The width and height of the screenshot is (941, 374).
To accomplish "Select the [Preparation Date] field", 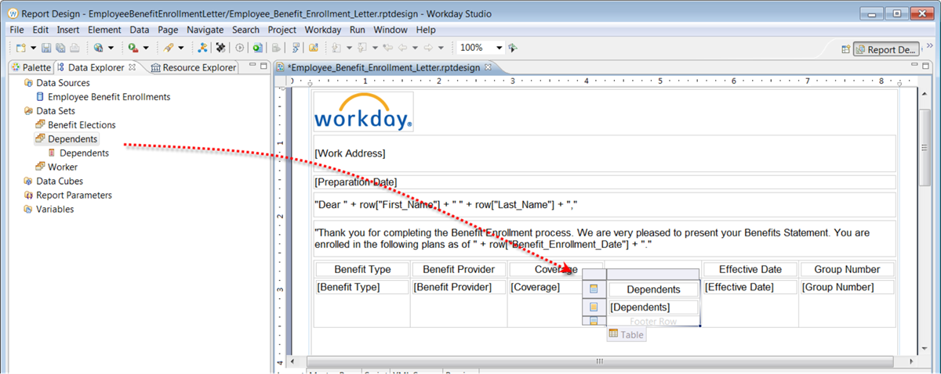I will pos(604,182).
